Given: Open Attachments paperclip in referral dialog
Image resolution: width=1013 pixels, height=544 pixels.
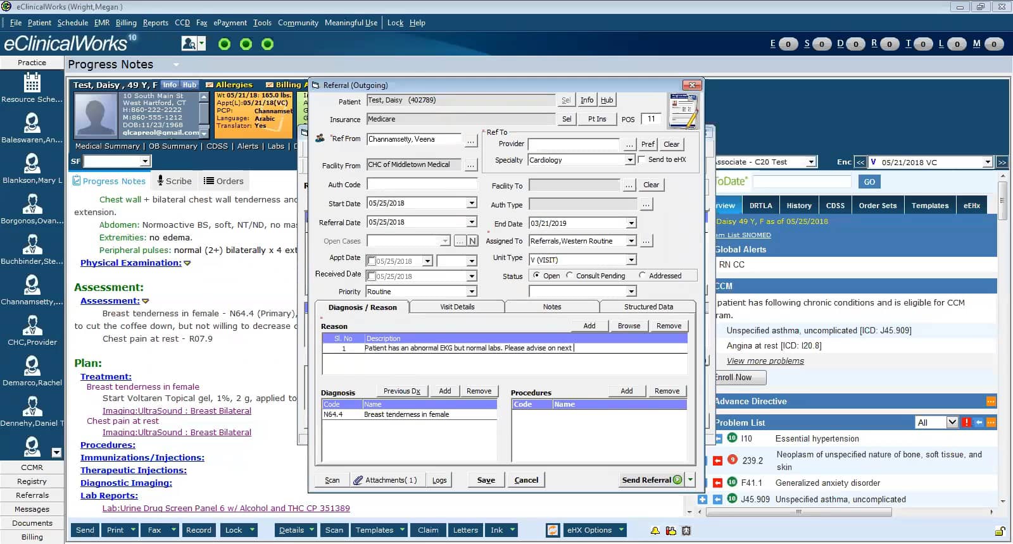Looking at the screenshot, I should [385, 480].
